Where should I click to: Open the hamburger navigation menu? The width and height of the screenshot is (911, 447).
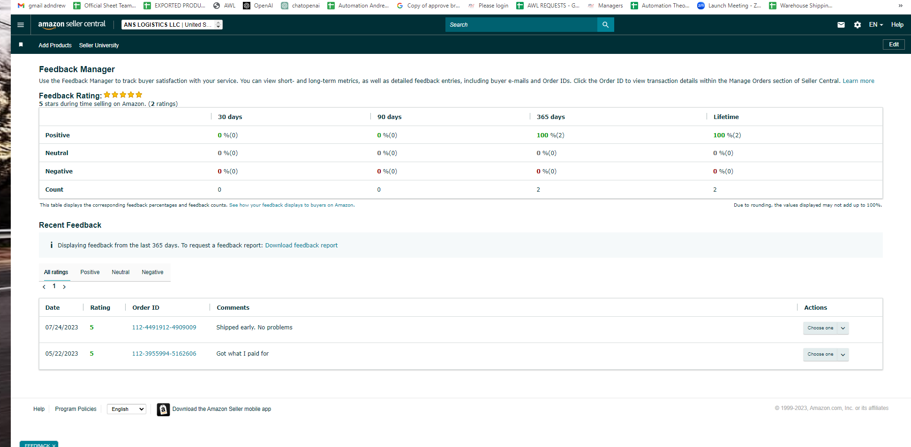[x=21, y=25]
